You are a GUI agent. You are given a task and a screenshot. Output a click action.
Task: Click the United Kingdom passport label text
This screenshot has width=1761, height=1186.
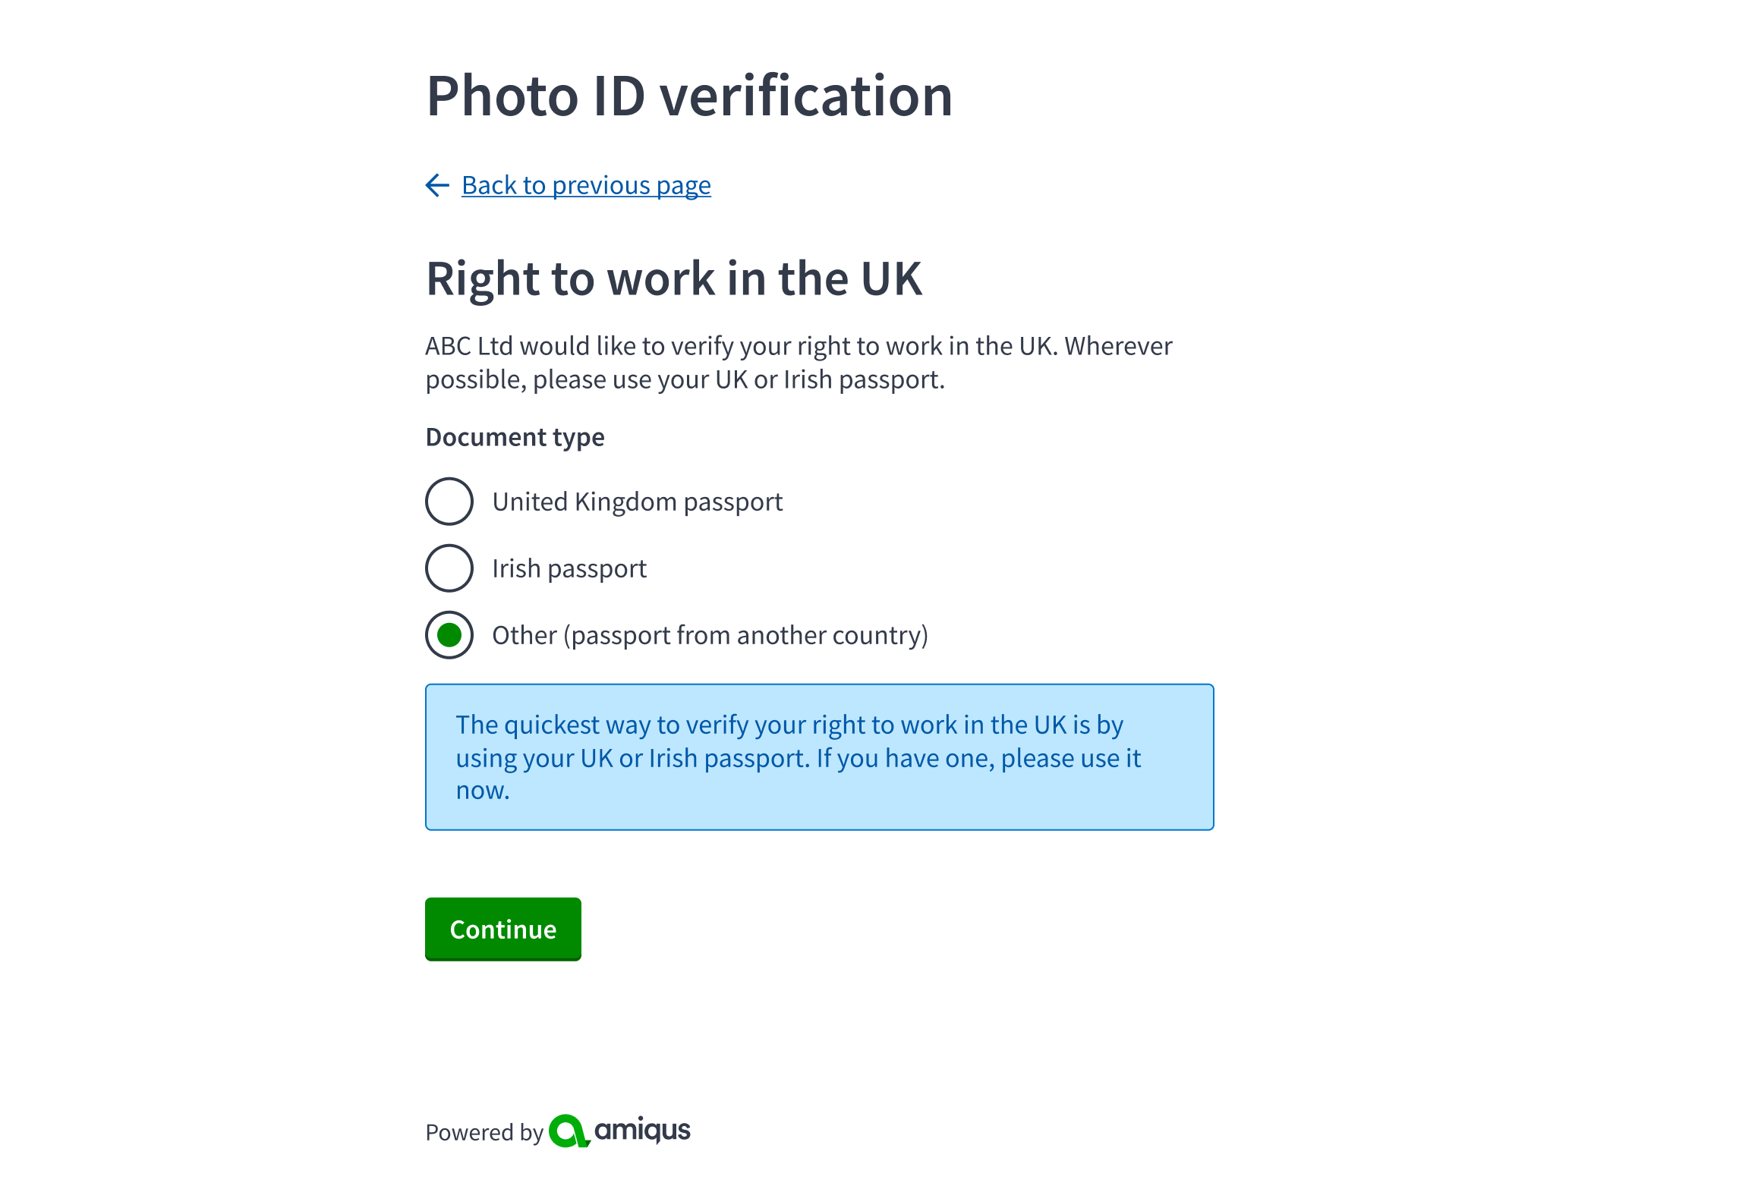637,502
